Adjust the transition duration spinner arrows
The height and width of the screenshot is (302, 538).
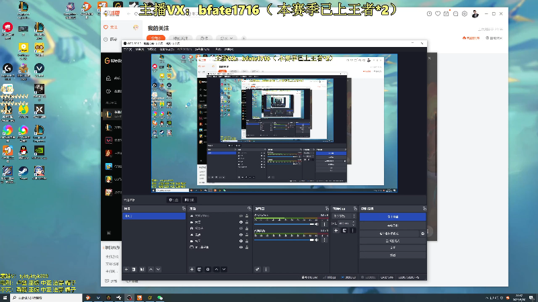tap(354, 223)
